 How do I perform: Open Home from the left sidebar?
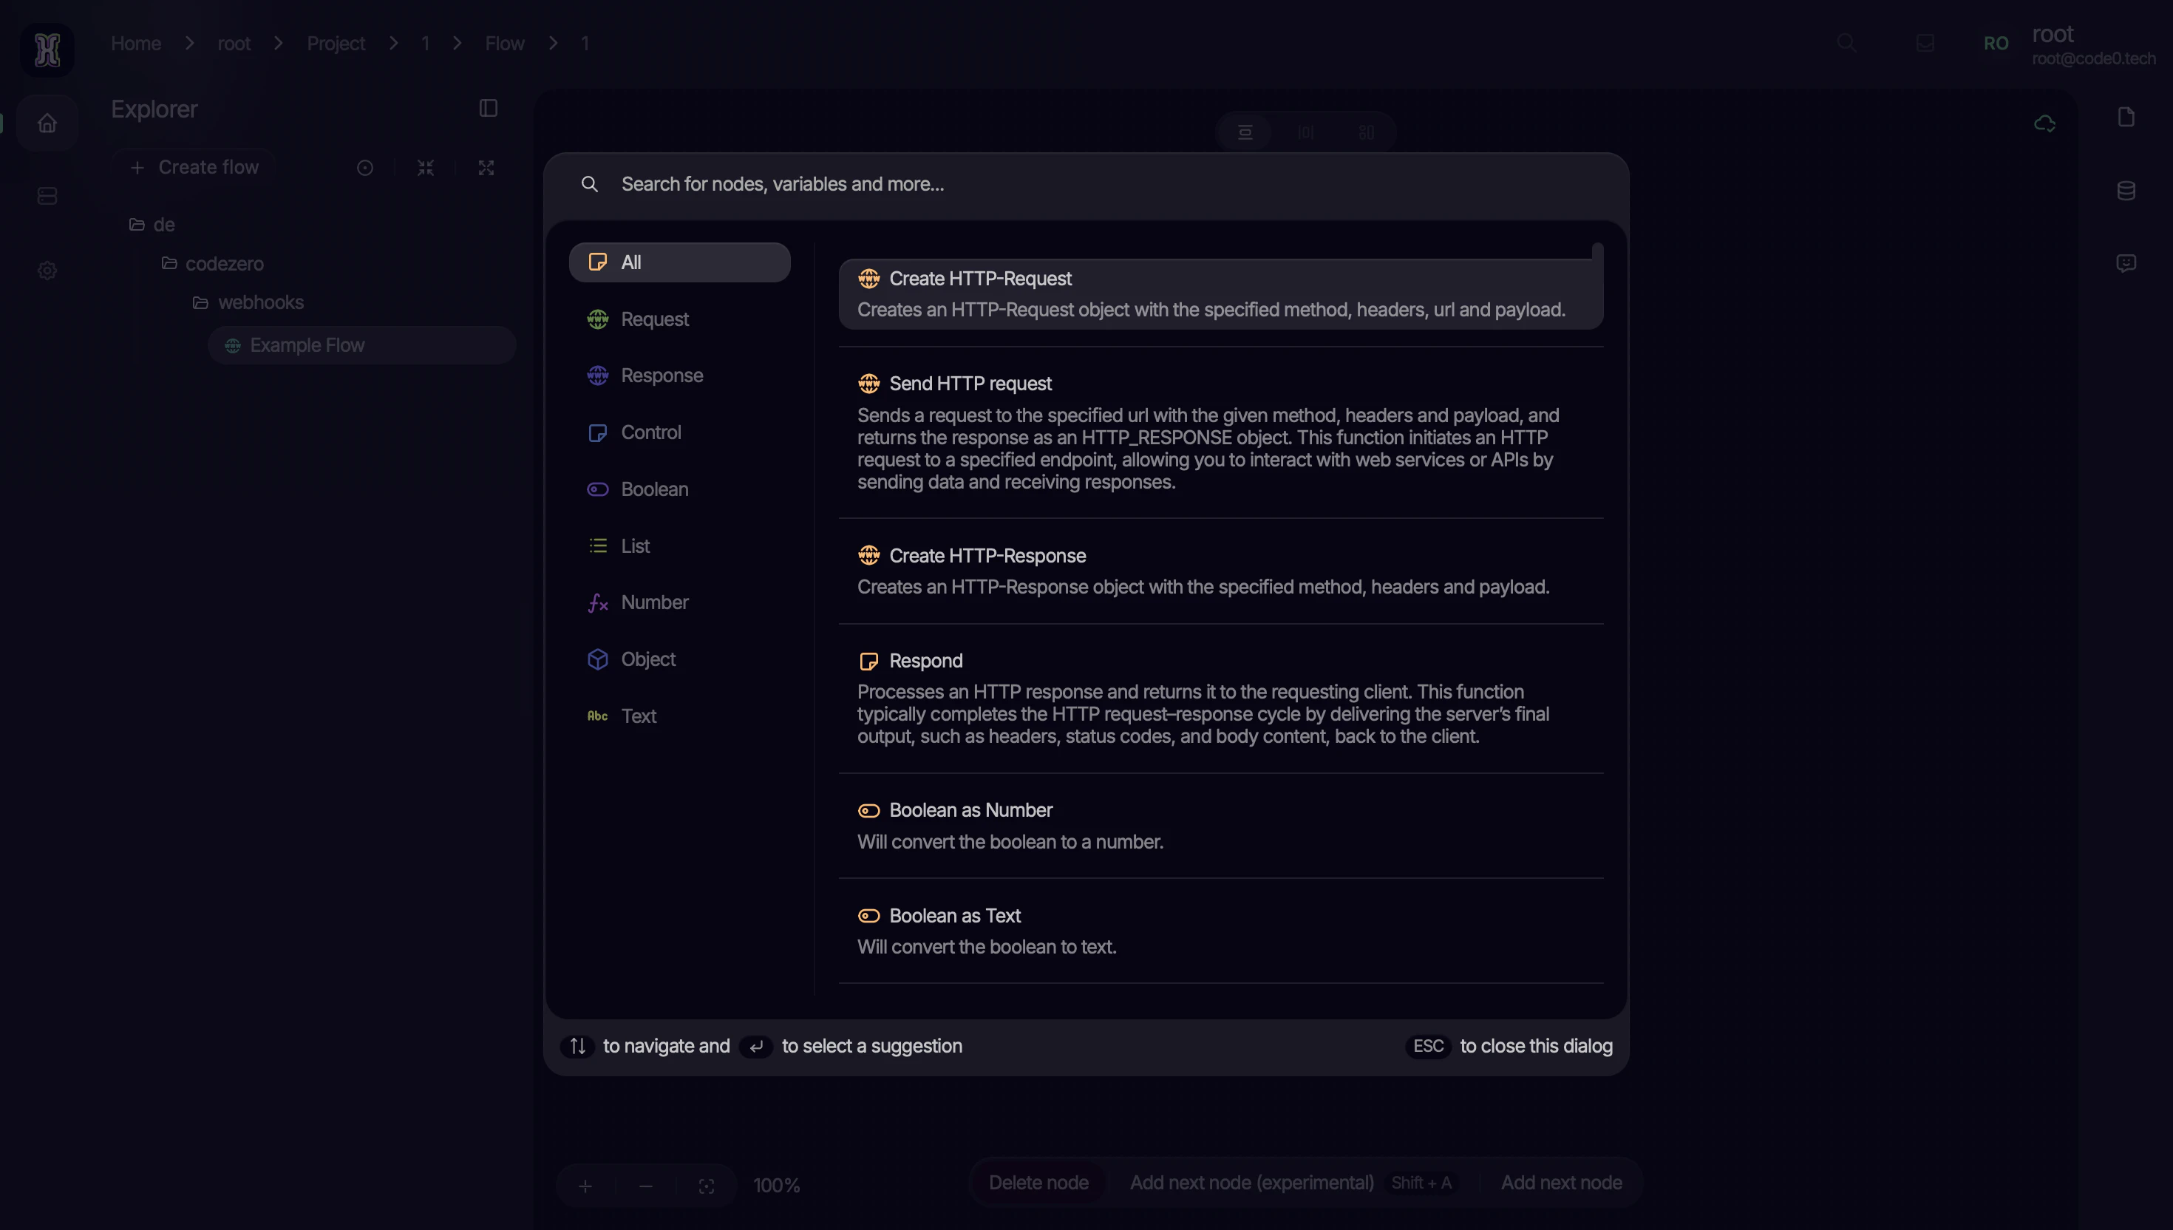point(47,123)
